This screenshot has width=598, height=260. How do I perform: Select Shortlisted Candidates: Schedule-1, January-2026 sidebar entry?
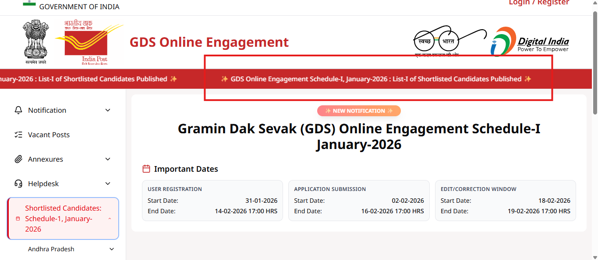tap(63, 218)
